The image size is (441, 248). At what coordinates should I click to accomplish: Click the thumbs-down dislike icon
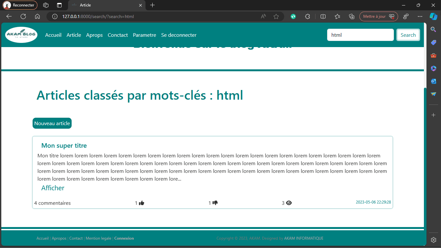[x=215, y=203]
